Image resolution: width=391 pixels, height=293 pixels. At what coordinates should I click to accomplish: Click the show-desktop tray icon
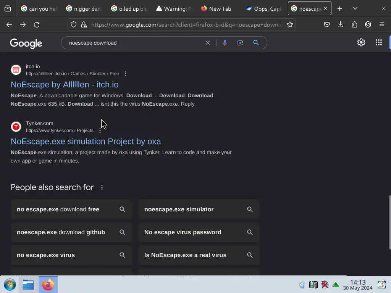coord(381,285)
